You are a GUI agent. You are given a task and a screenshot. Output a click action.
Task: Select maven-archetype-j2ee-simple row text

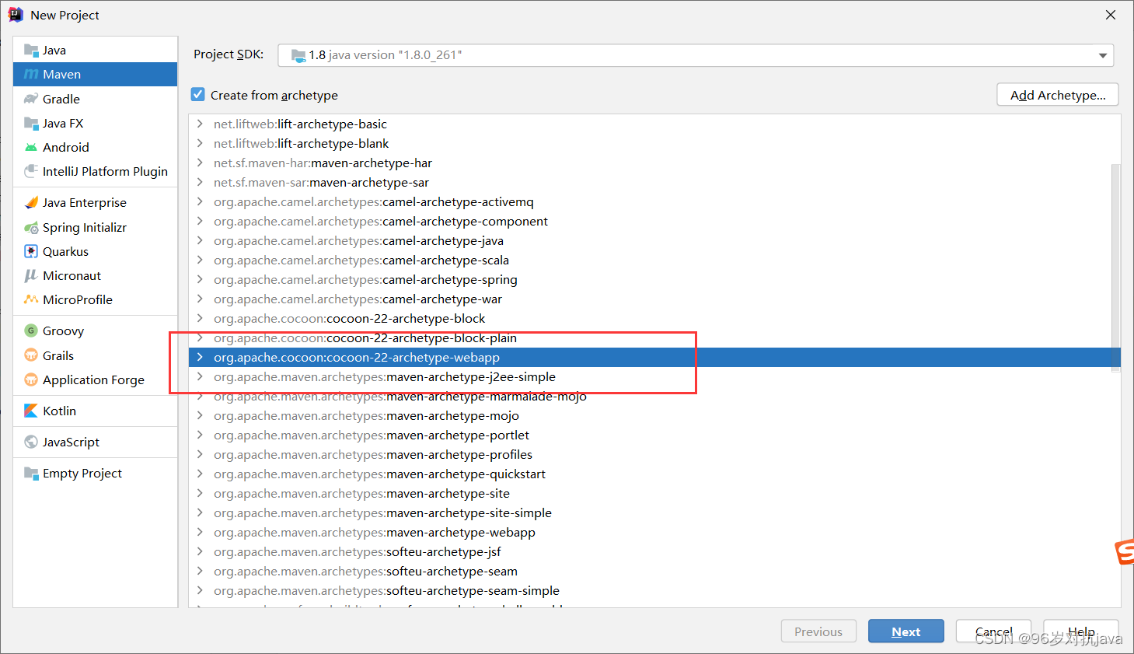tap(385, 376)
